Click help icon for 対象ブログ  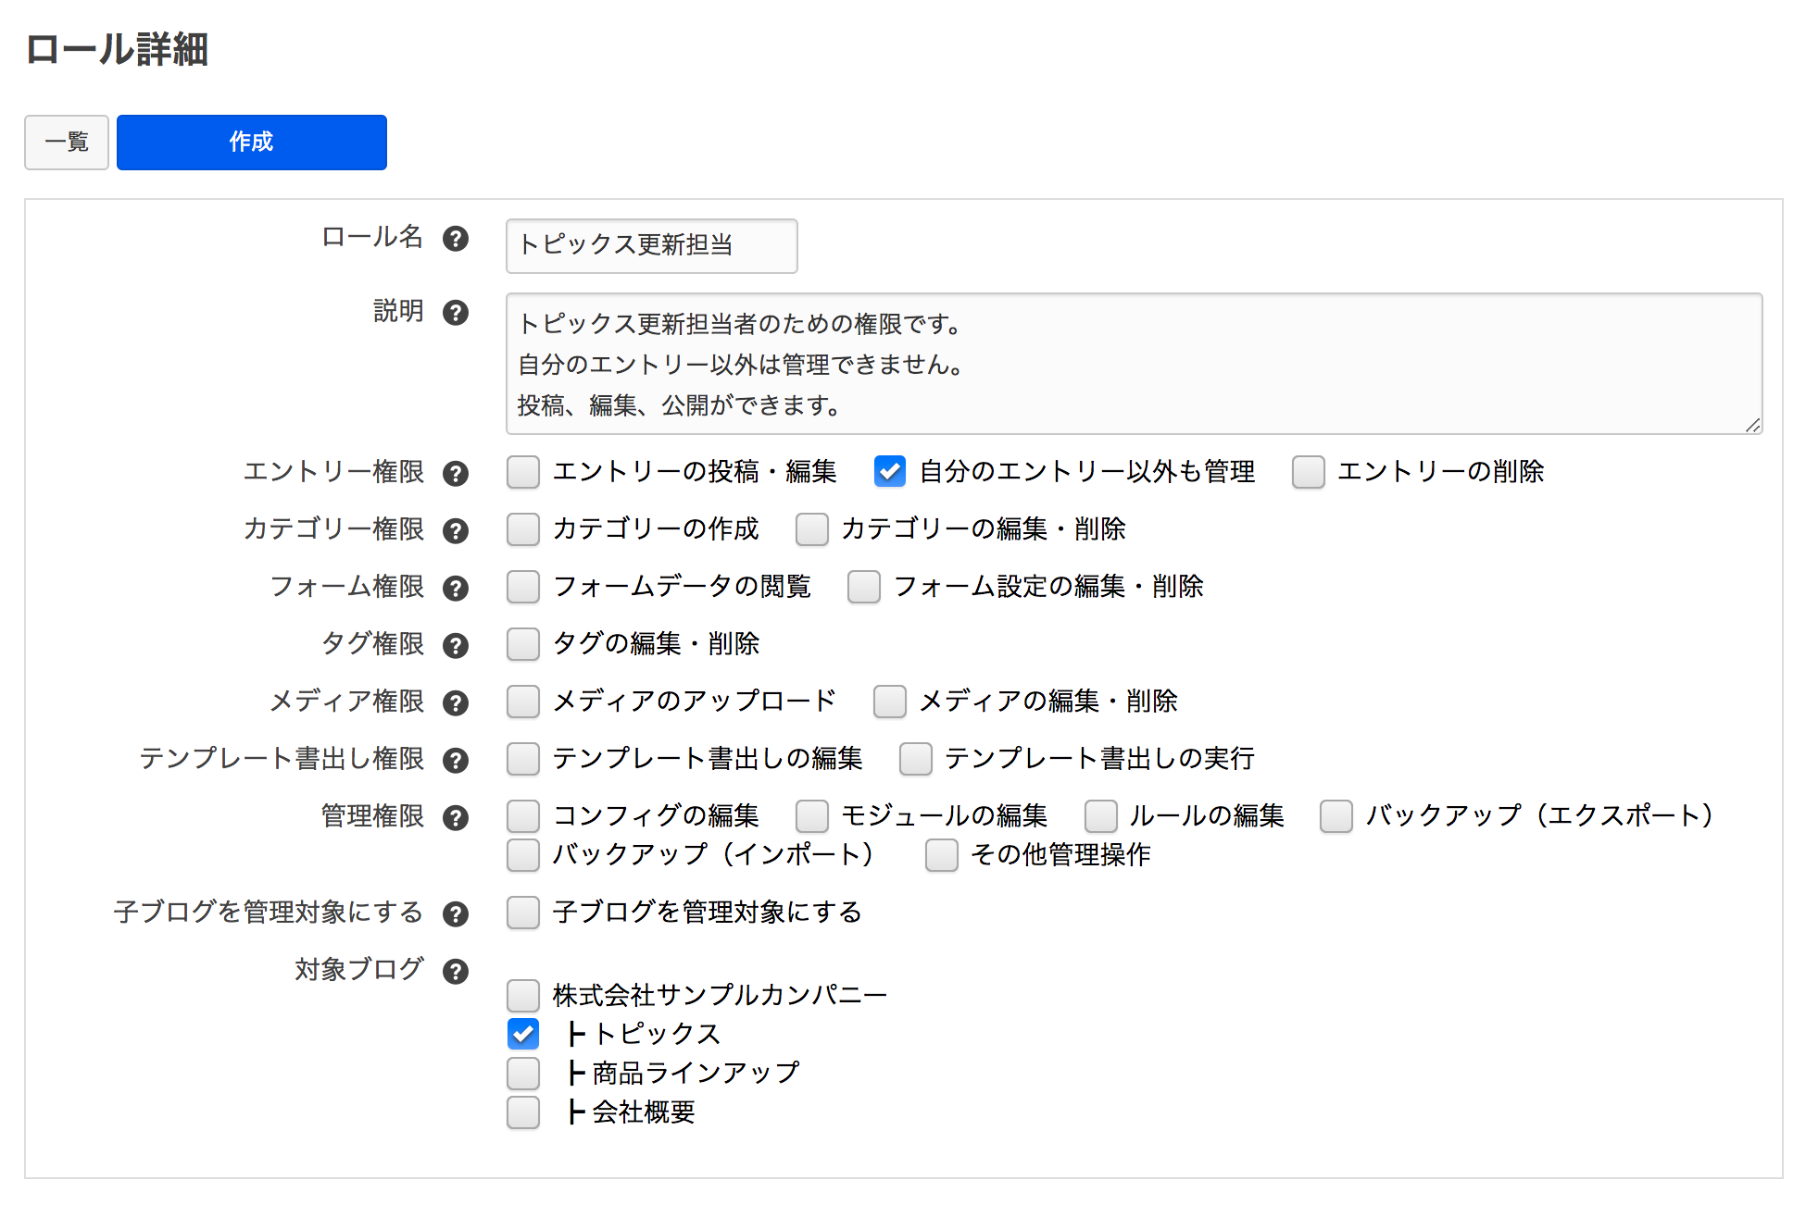tap(455, 972)
